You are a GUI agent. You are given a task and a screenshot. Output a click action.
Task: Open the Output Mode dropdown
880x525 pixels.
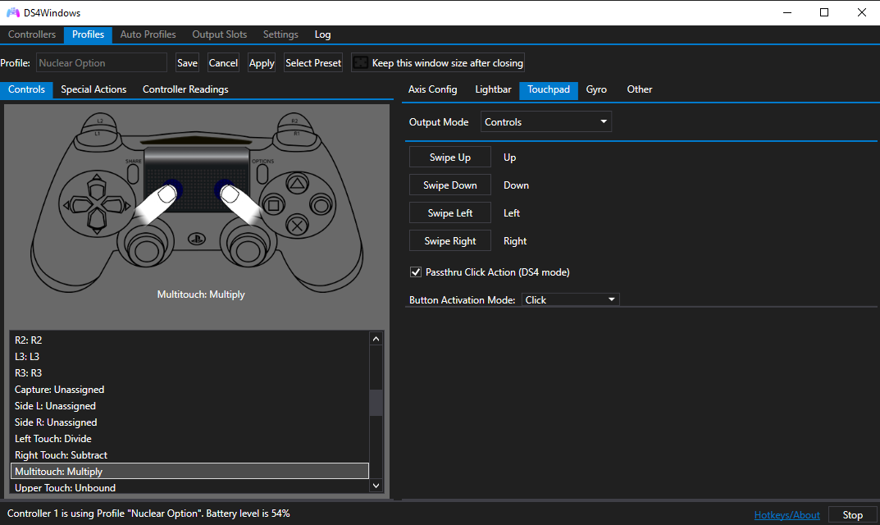point(546,122)
